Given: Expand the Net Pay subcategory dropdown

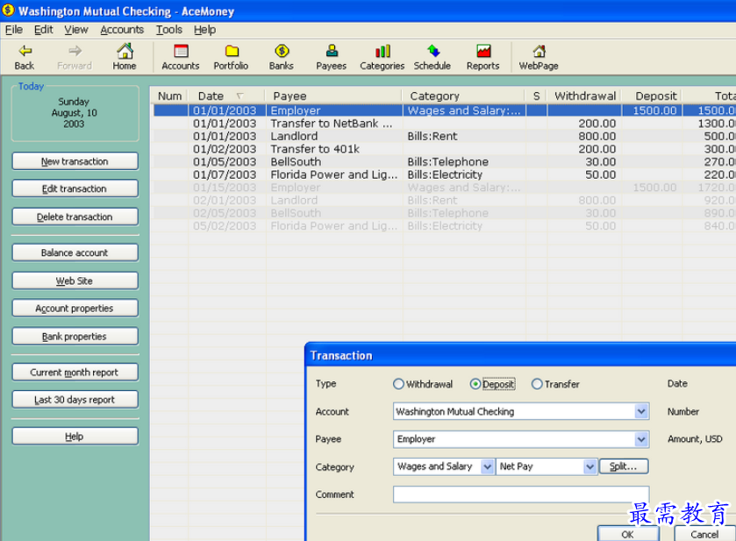Looking at the screenshot, I should [x=590, y=466].
